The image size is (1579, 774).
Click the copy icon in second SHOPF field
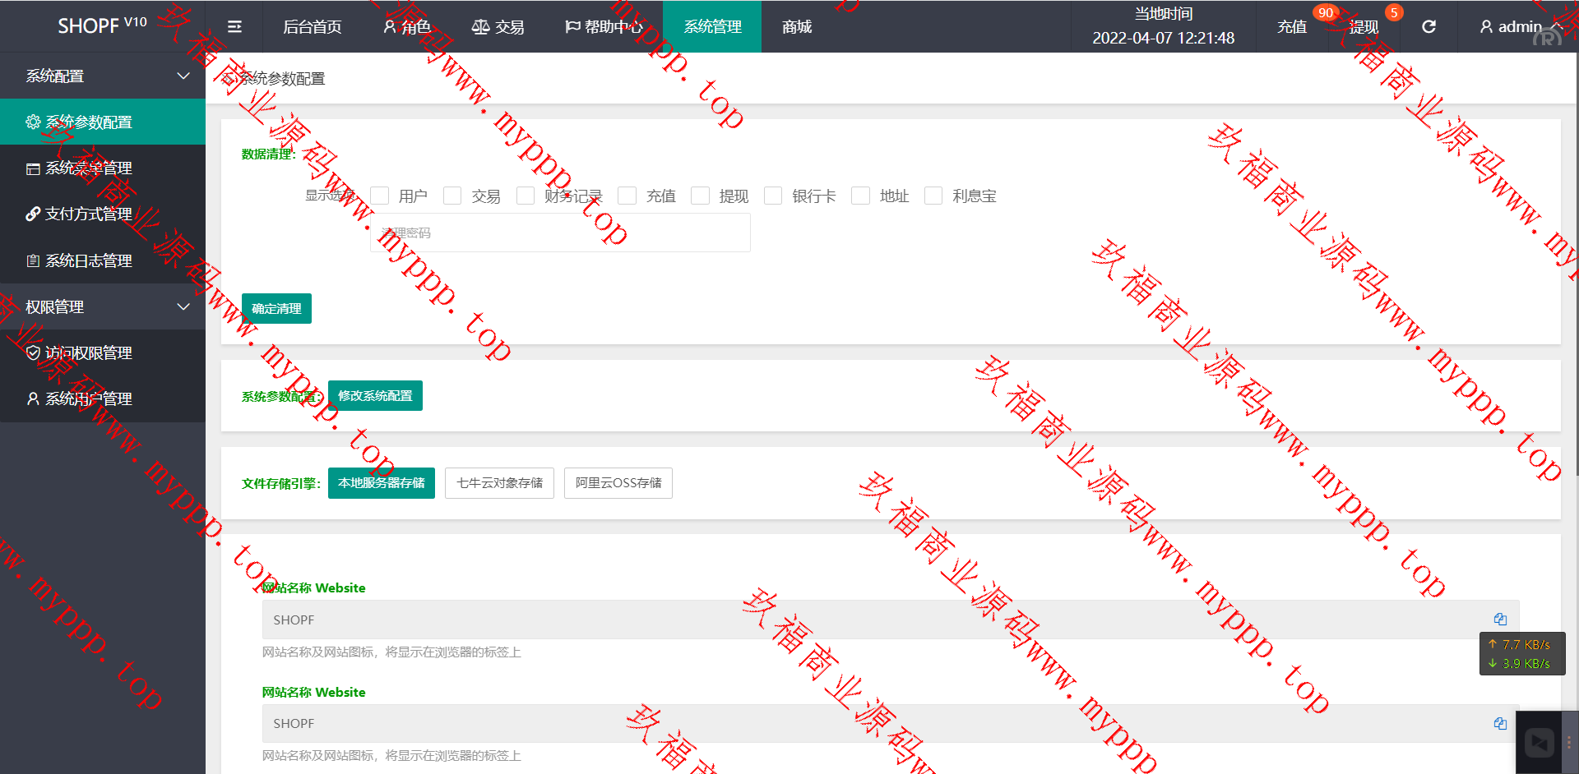click(1500, 723)
